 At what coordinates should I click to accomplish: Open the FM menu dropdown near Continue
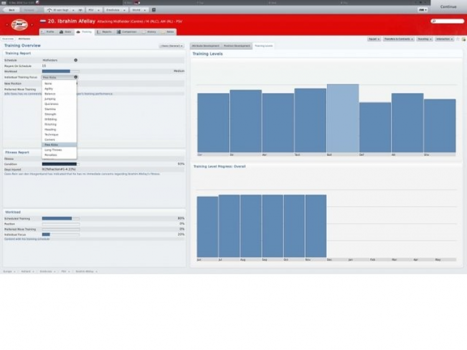click(x=423, y=10)
